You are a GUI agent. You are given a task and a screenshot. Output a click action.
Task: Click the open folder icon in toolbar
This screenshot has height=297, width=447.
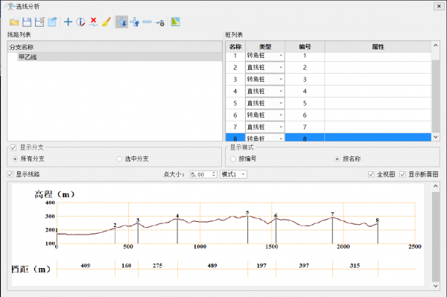click(14, 22)
